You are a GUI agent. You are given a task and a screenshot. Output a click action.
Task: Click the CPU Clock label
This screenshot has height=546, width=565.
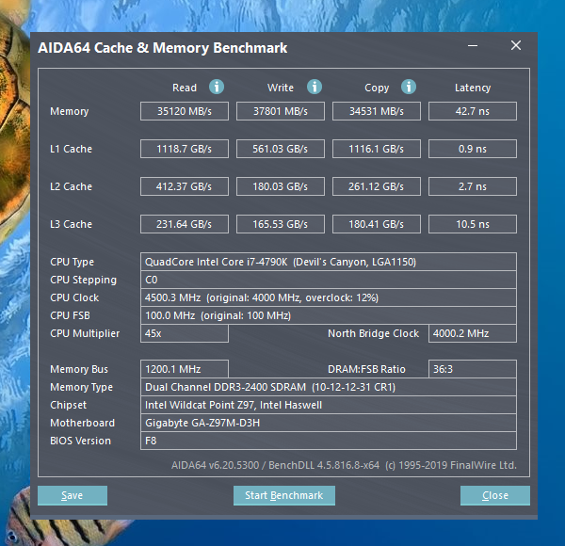point(74,297)
